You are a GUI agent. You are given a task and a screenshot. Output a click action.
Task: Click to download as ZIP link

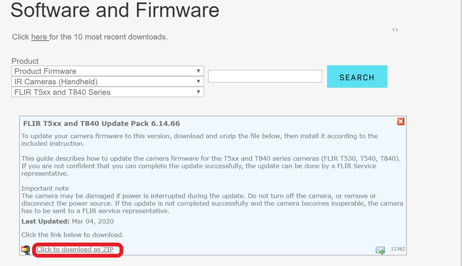pyautogui.click(x=75, y=249)
